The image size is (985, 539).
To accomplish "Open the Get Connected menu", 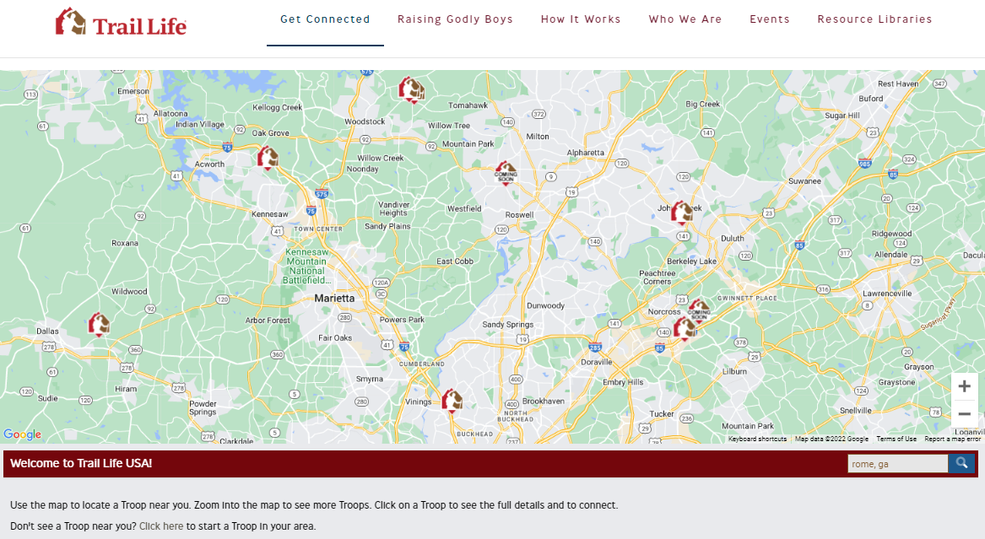I will coord(325,19).
